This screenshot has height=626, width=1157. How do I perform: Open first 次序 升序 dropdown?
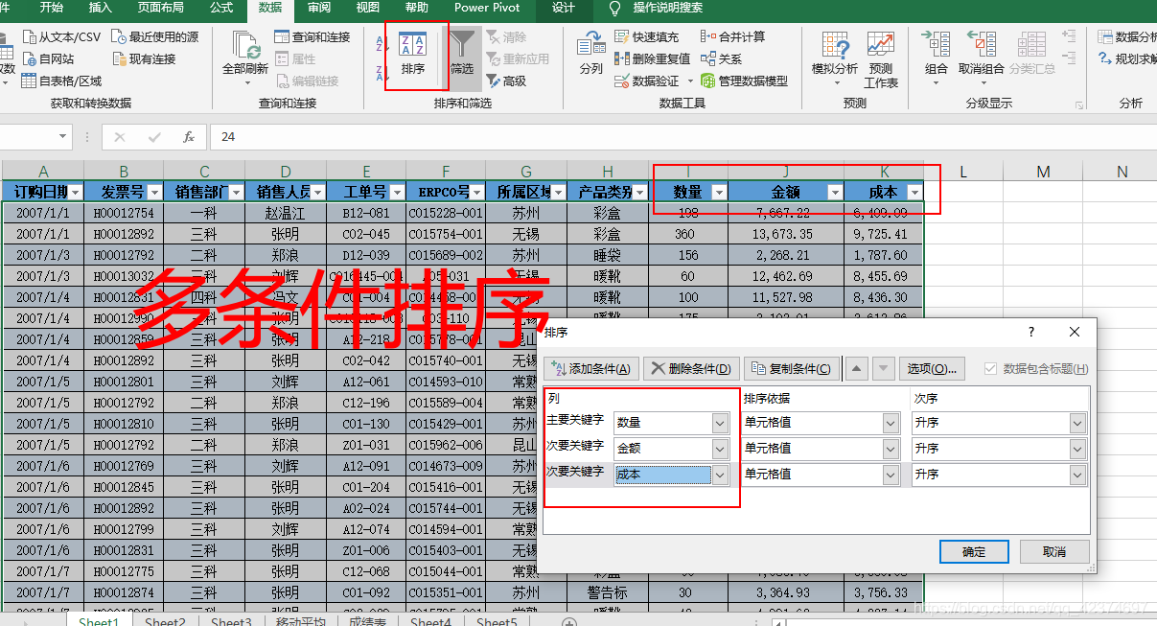pyautogui.click(x=1077, y=423)
